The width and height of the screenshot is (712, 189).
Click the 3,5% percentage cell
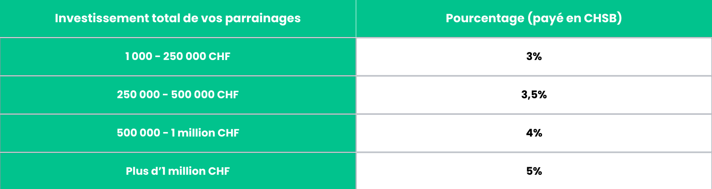[x=534, y=95]
